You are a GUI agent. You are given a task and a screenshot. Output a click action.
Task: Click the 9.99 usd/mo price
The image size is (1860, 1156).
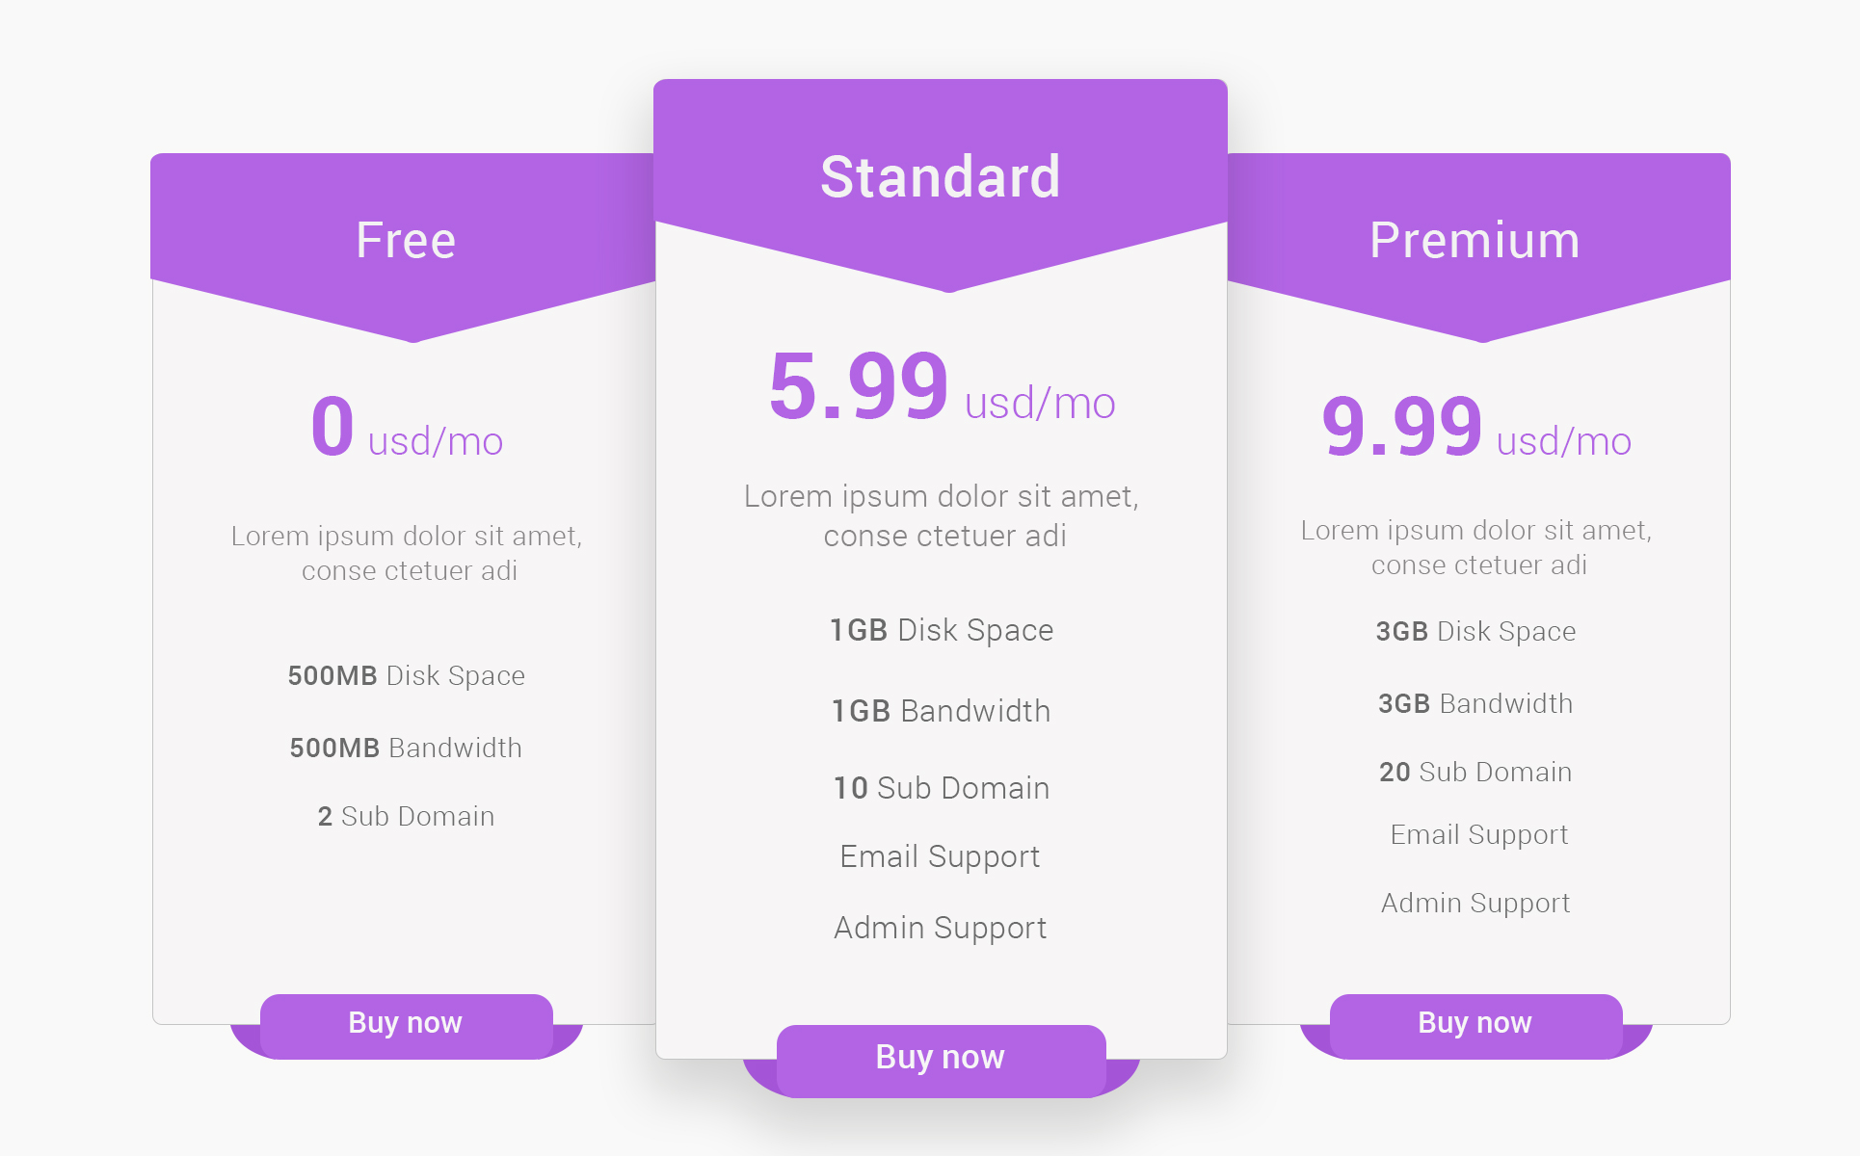[x=1476, y=428]
